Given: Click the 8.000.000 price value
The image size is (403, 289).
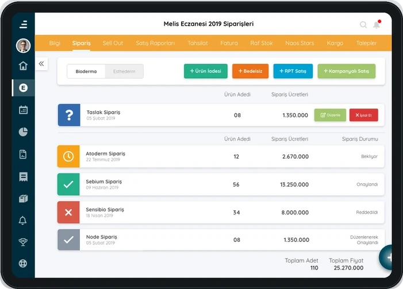Looking at the screenshot, I should pos(295,213).
